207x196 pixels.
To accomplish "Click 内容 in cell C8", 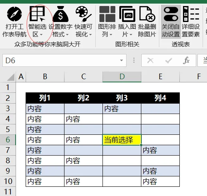I will click(x=73, y=161).
